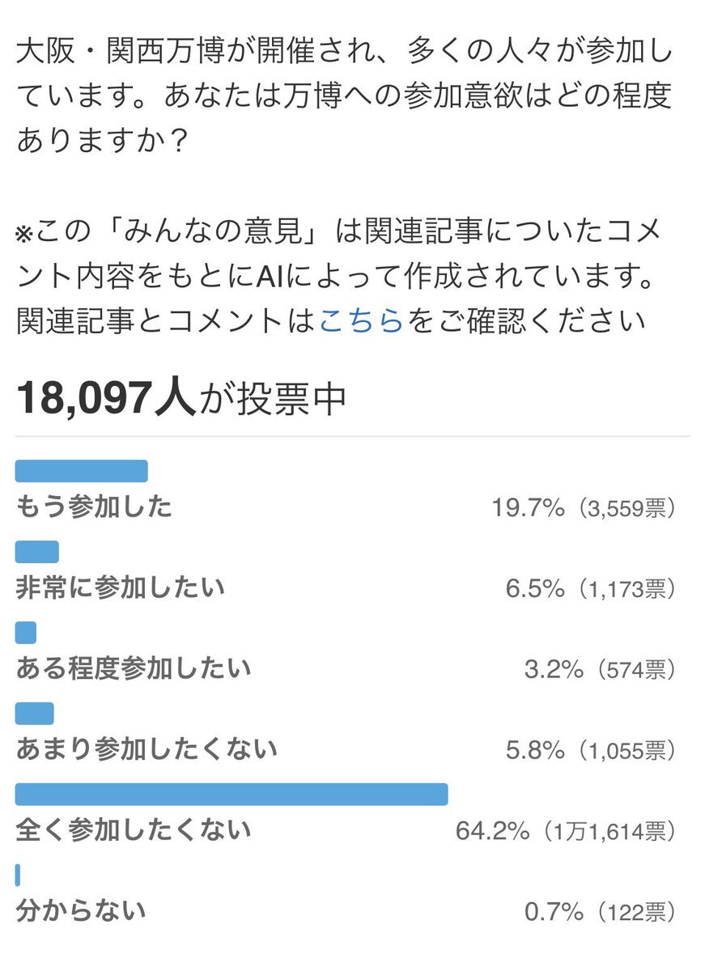
Task: Open the こちら related article link
Action: click(x=361, y=321)
